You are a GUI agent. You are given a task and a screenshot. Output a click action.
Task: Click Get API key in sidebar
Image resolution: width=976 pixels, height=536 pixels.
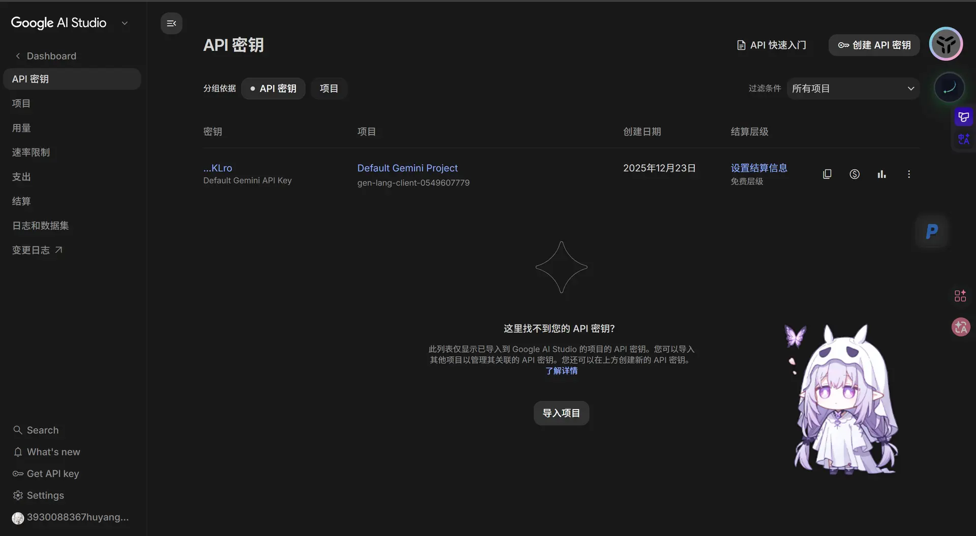[46, 474]
